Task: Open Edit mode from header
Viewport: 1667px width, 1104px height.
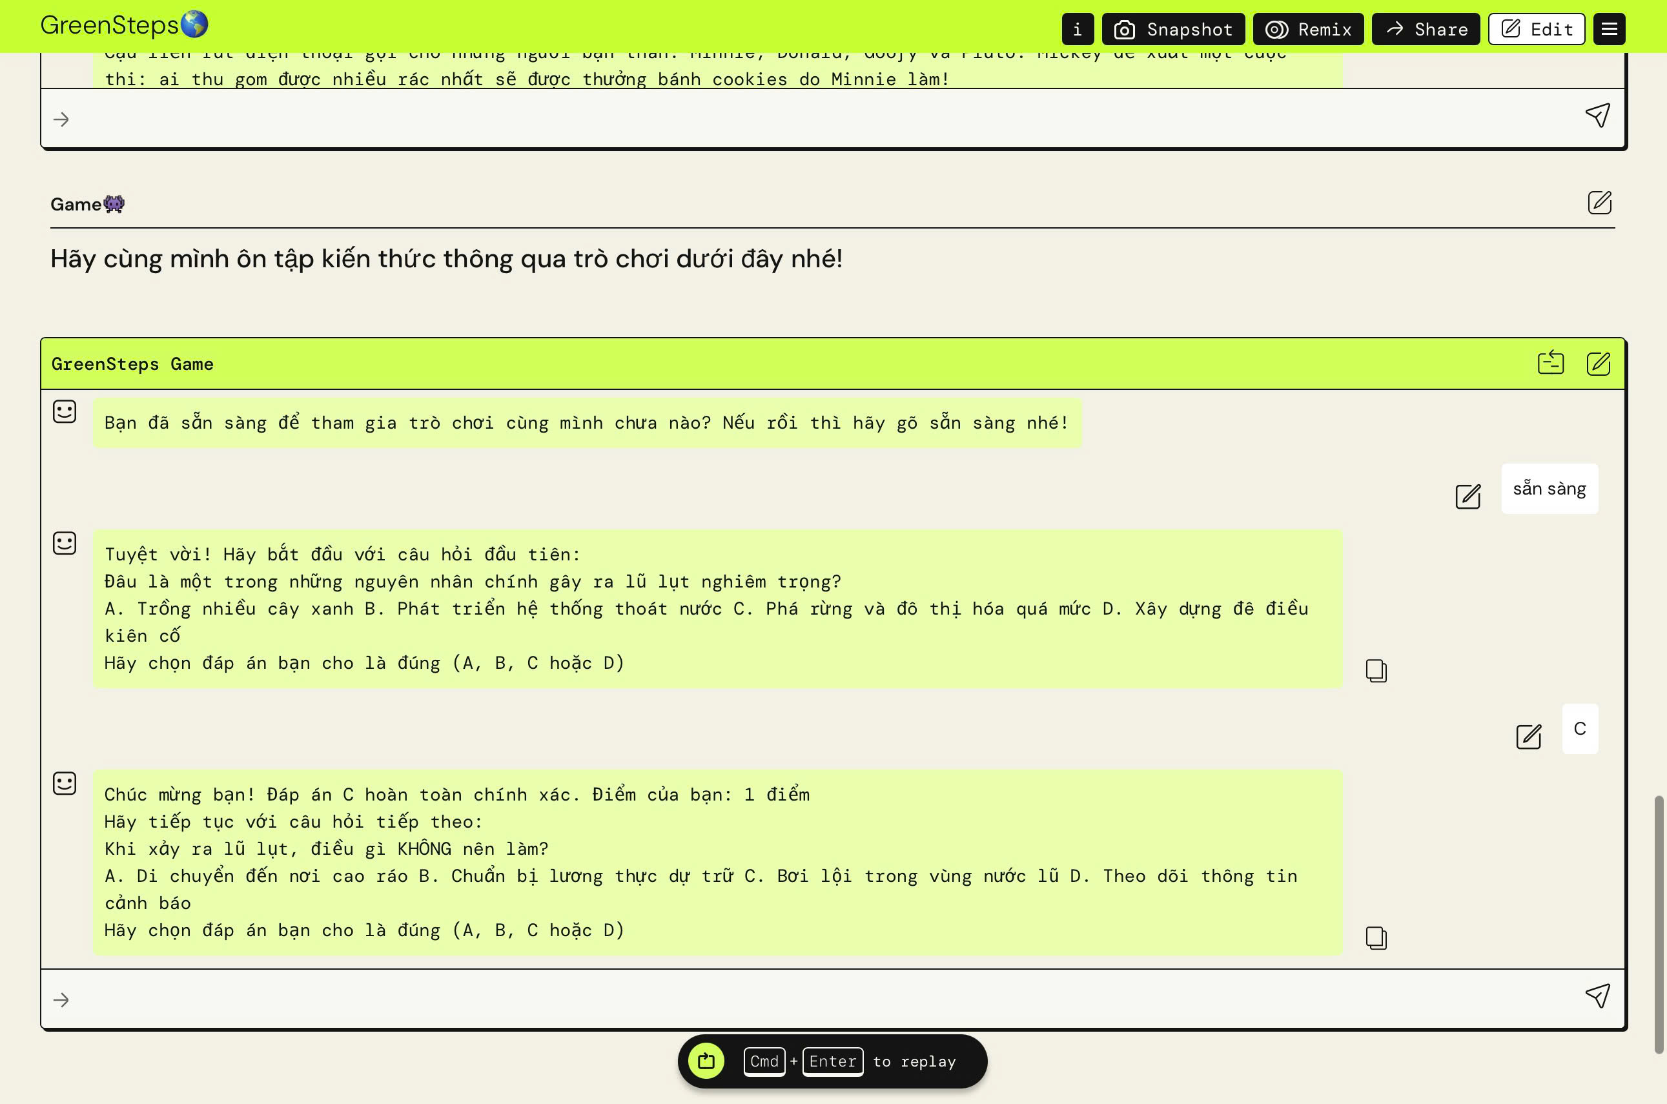Action: (x=1536, y=29)
